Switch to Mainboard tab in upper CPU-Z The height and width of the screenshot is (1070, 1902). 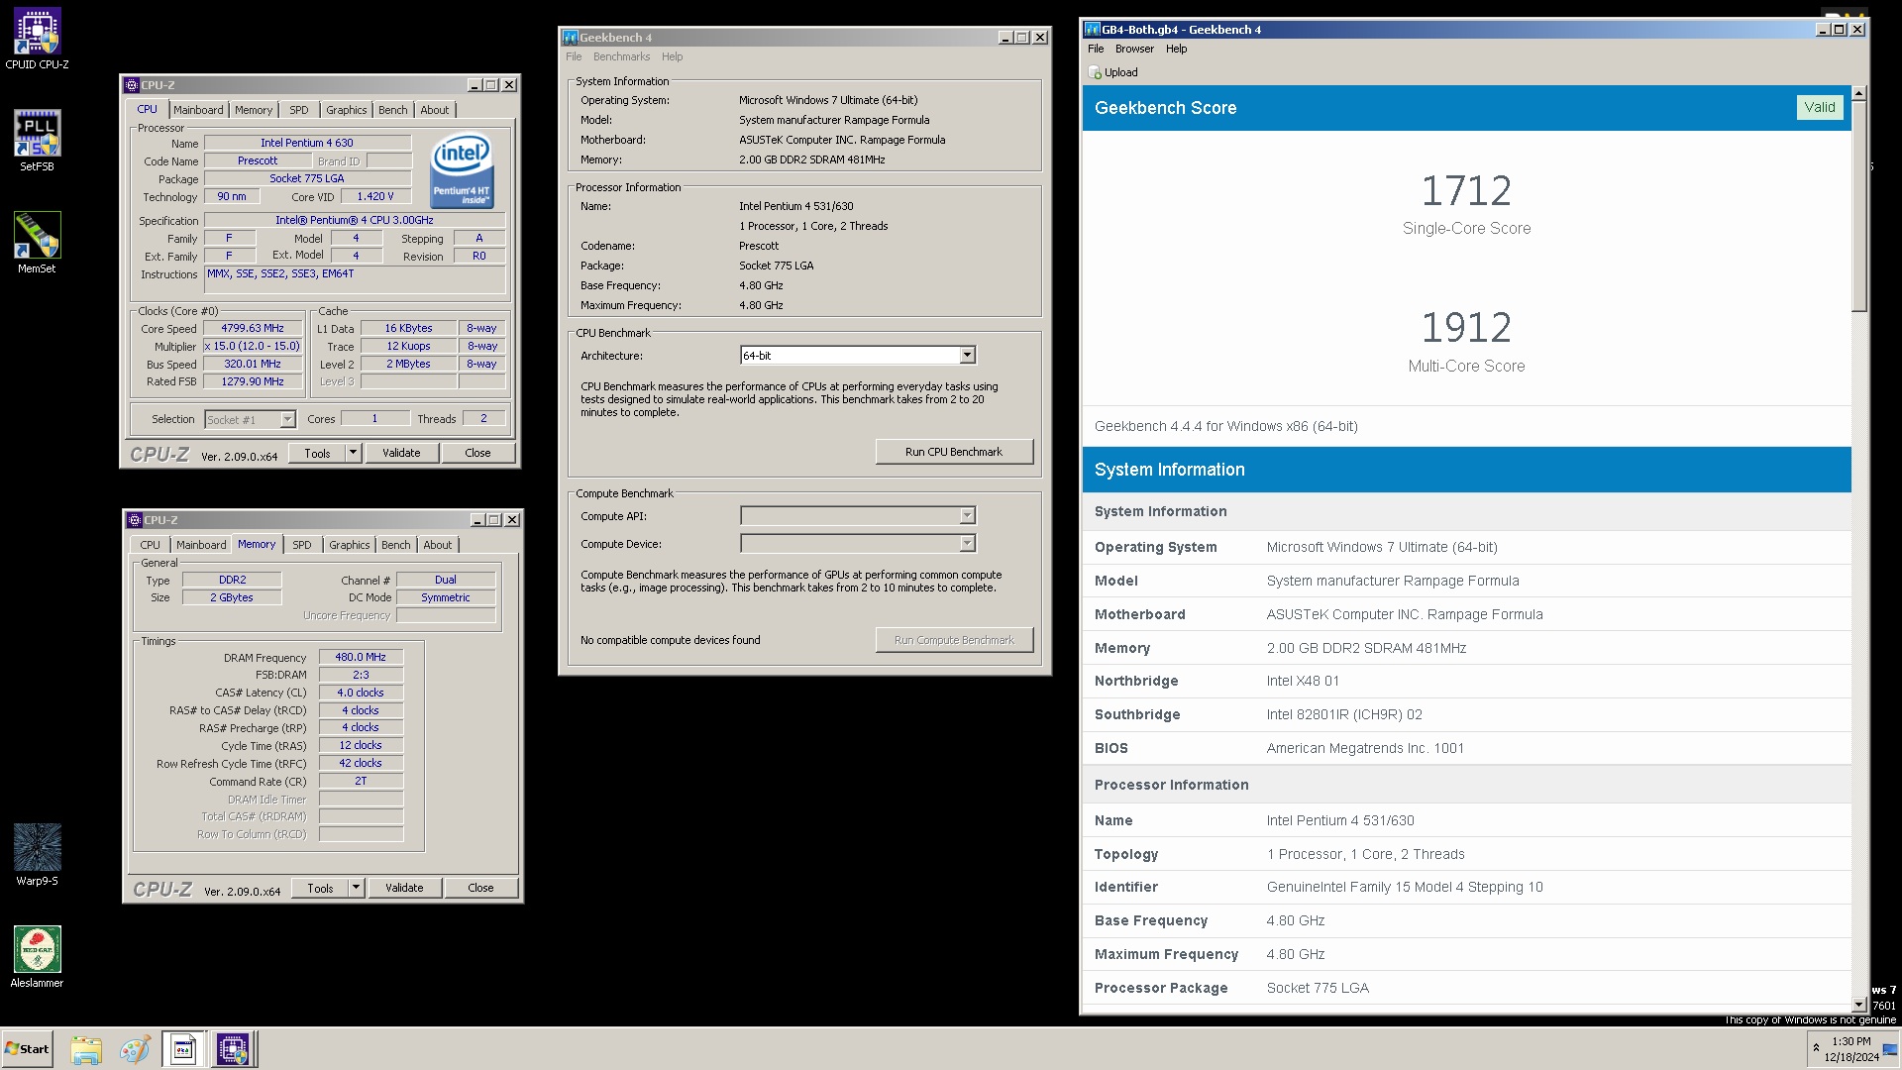[198, 110]
